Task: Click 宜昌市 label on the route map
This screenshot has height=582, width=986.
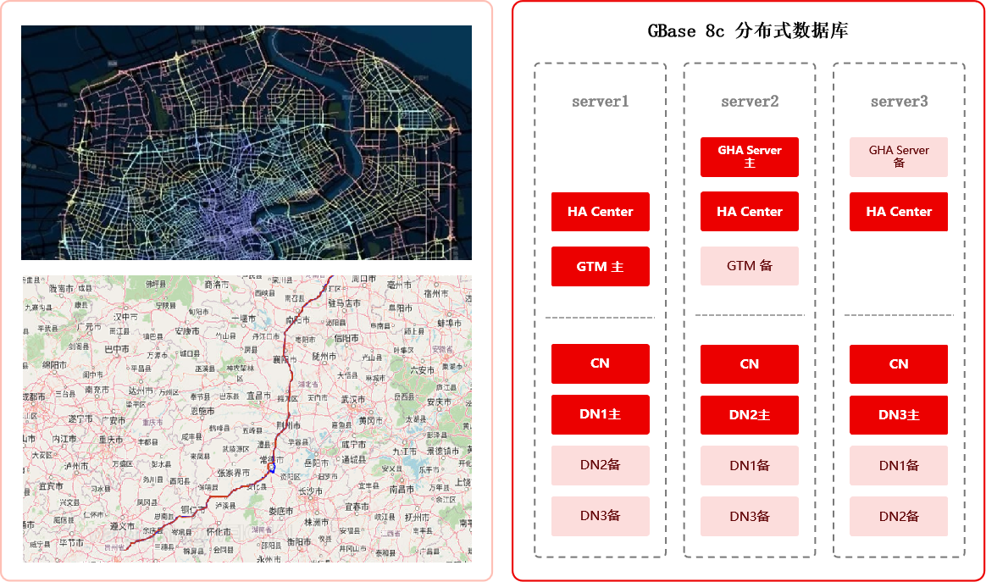Action: [258, 396]
